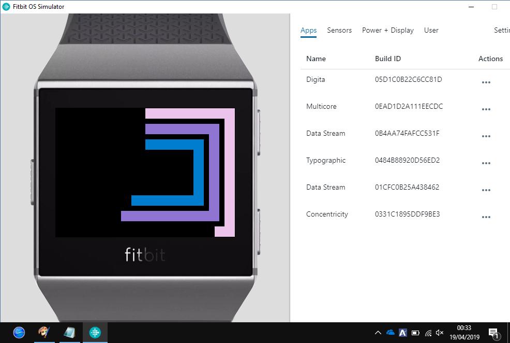
Task: Open the clock showing 00:33
Action: pyautogui.click(x=464, y=333)
